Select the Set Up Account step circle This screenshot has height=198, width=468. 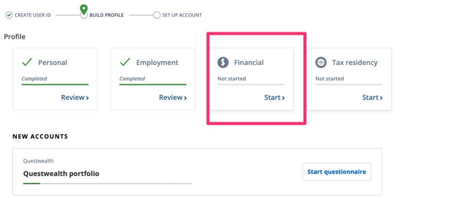[x=157, y=15]
